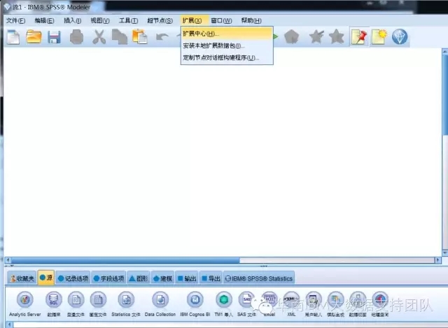Image resolution: width=448 pixels, height=328 pixels.
Task: Select the 变量文件 source node
Action: (76, 304)
